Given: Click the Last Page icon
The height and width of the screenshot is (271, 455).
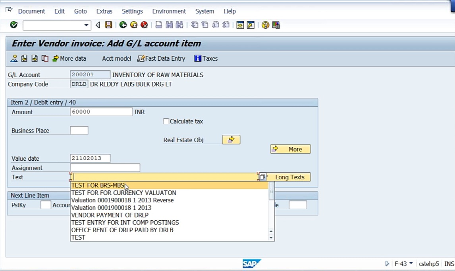Looking at the screenshot, I should click(x=226, y=25).
